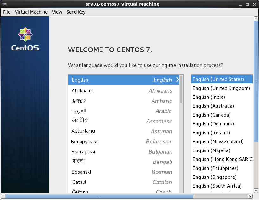The height and width of the screenshot is (200, 259).
Task: Select English (United Kingdom) locale
Action: [x=221, y=88]
